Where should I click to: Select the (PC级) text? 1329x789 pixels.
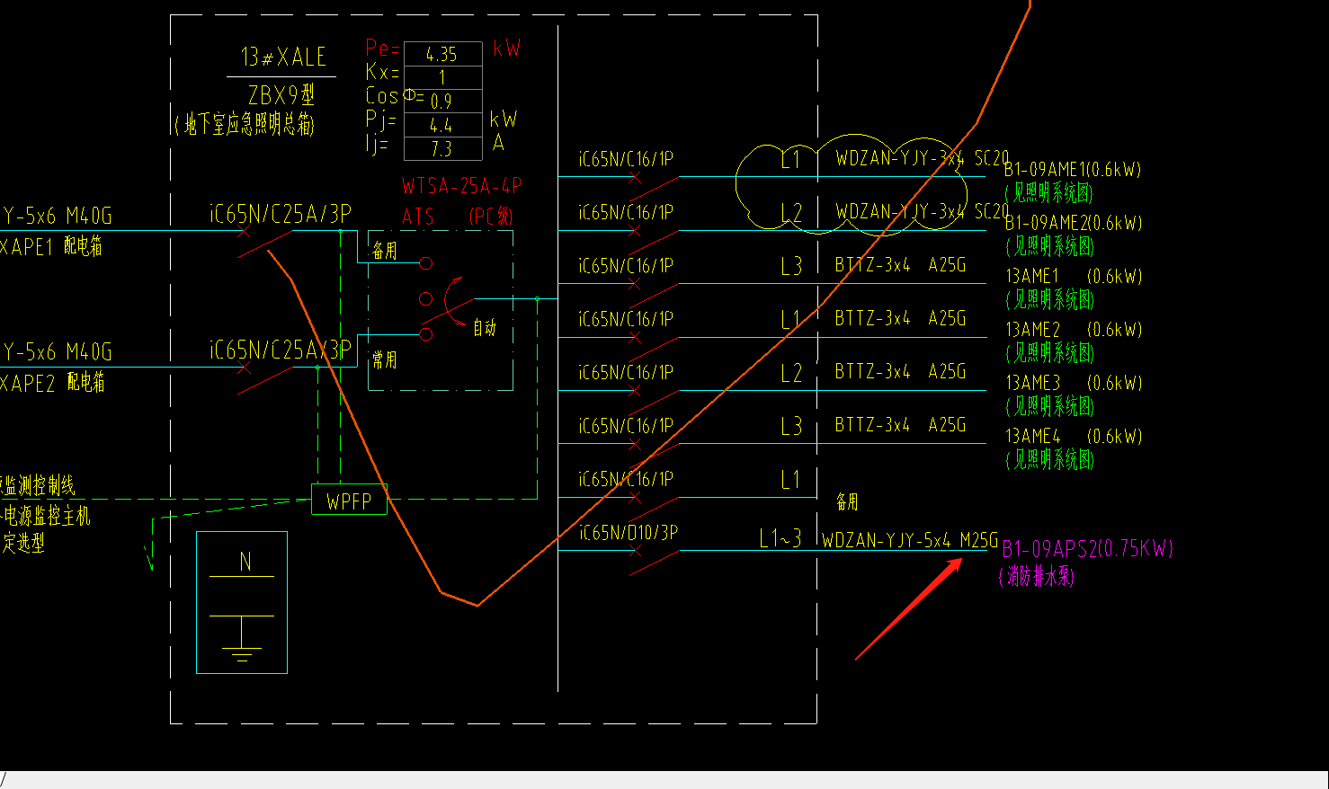click(x=491, y=217)
